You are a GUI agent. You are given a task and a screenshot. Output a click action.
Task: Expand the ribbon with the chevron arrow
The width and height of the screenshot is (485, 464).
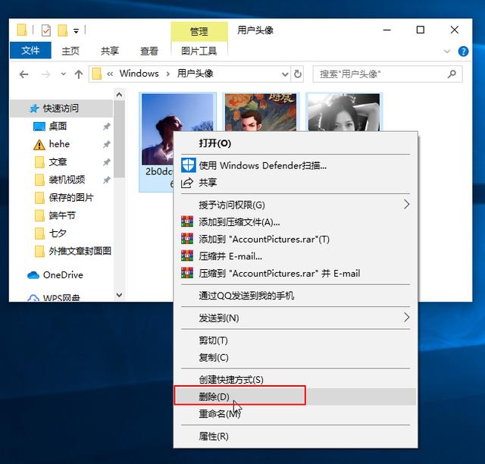click(446, 51)
